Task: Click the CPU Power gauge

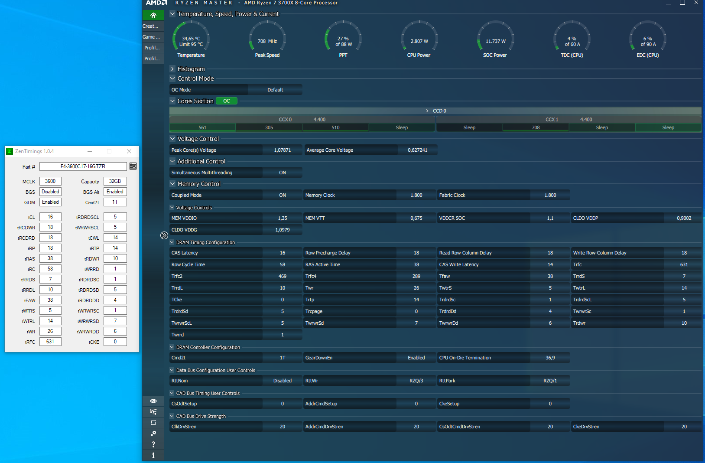Action: 419,39
